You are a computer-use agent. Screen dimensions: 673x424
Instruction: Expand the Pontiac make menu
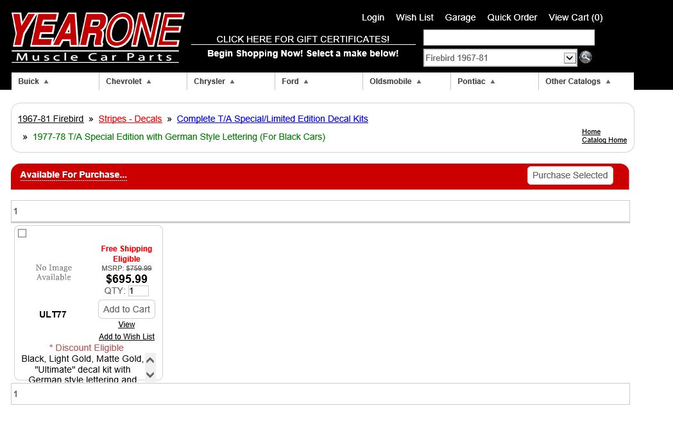476,81
